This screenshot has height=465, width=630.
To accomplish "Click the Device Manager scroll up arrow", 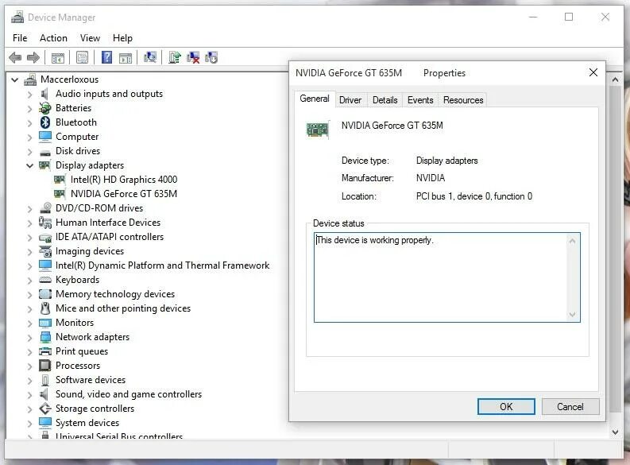I will (x=615, y=79).
